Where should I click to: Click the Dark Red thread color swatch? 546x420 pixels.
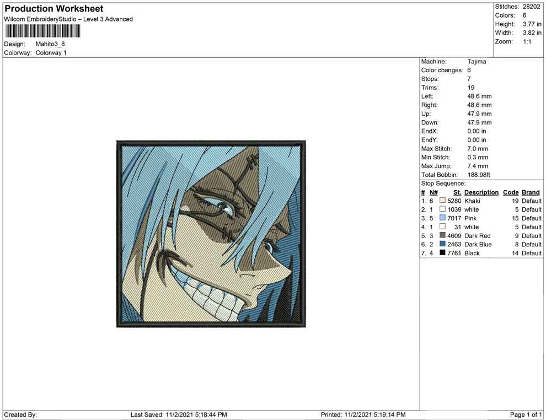click(x=442, y=235)
